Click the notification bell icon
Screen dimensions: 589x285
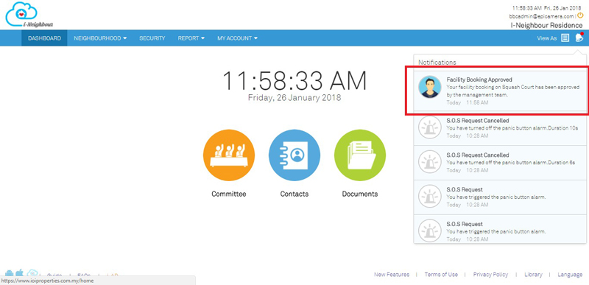(579, 38)
